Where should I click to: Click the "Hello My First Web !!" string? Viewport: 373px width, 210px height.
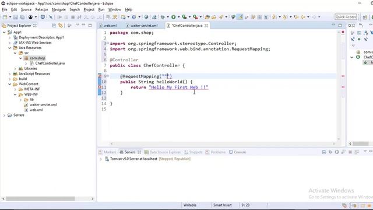coord(179,87)
